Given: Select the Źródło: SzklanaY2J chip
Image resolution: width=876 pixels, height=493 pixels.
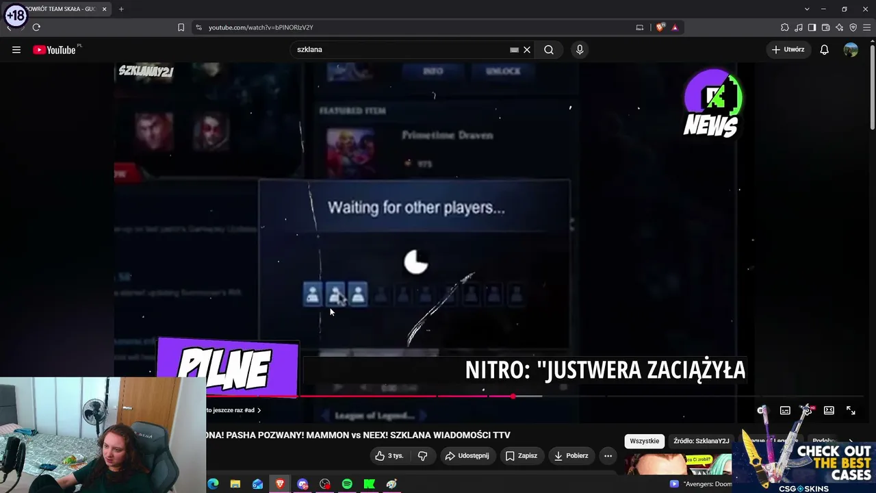Looking at the screenshot, I should 701,441.
